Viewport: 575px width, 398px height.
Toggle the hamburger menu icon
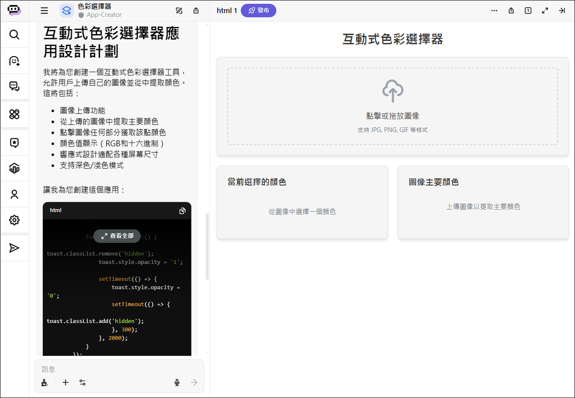(44, 11)
